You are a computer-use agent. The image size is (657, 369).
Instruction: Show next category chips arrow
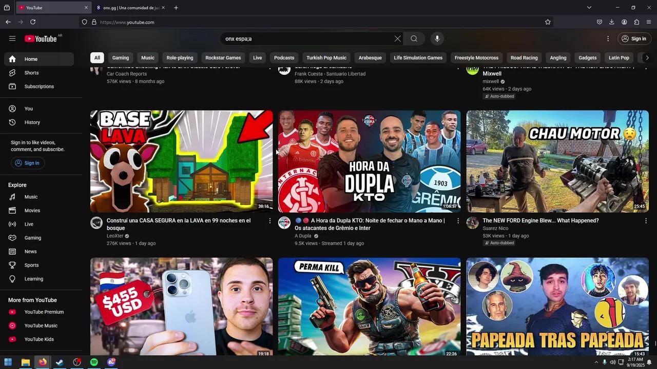pyautogui.click(x=647, y=58)
